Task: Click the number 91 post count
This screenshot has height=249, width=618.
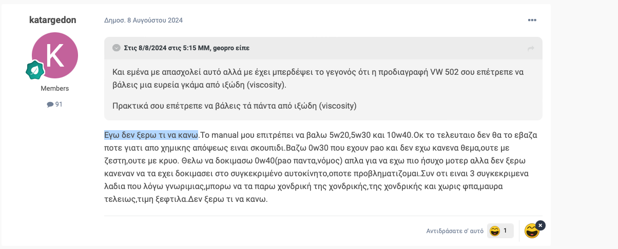Action: [x=59, y=104]
